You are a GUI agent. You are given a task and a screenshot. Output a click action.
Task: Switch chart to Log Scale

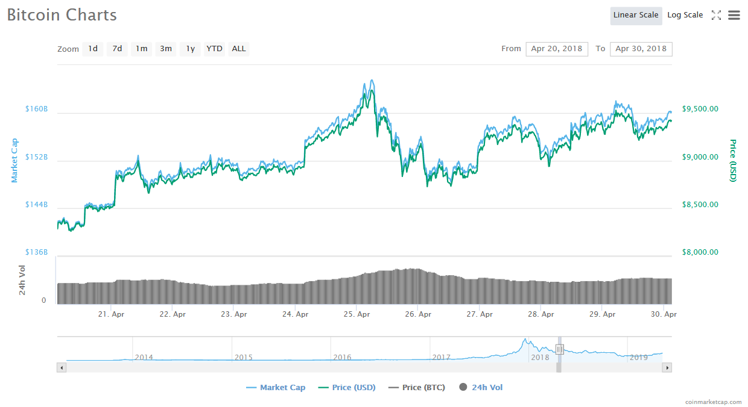pyautogui.click(x=685, y=16)
